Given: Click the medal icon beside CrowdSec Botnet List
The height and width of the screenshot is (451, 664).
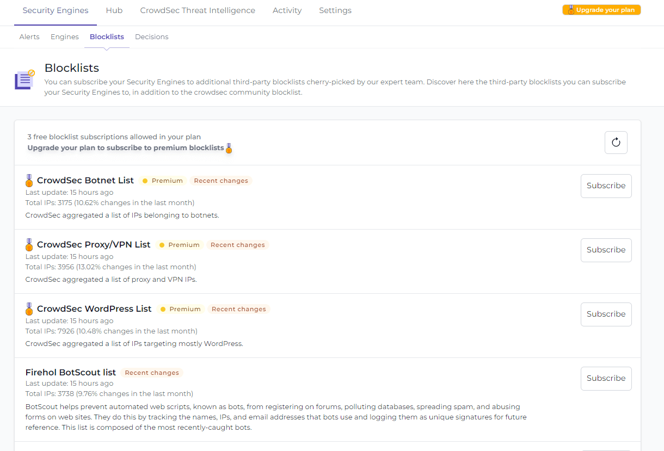Looking at the screenshot, I should [29, 180].
